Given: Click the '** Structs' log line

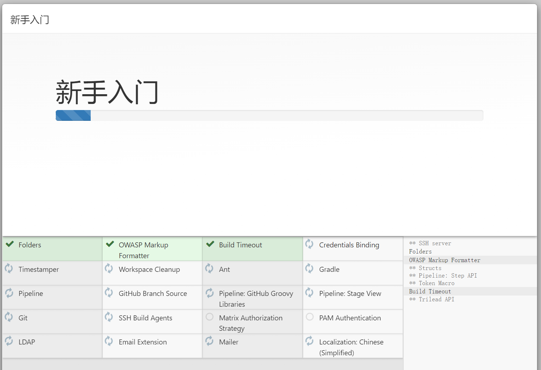Looking at the screenshot, I should tap(425, 268).
